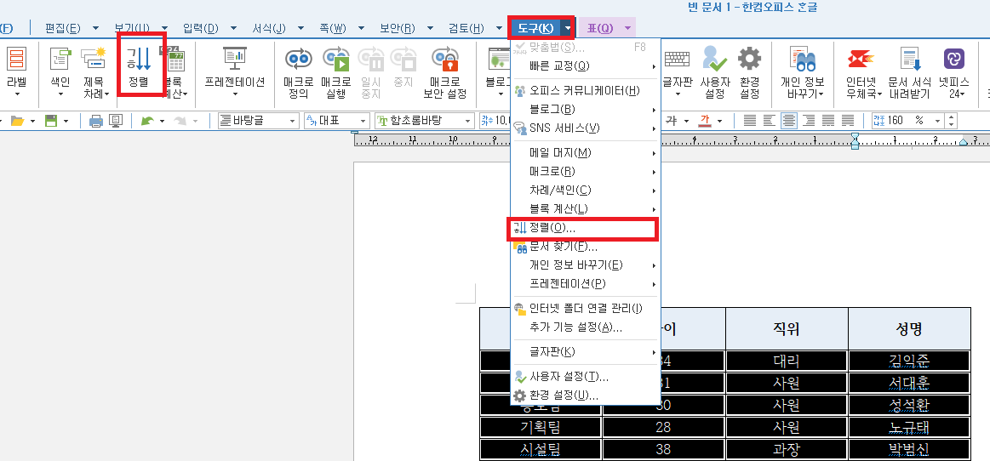Toggle distributed paragraph alignment
The height and width of the screenshot is (461, 990).
[x=827, y=121]
